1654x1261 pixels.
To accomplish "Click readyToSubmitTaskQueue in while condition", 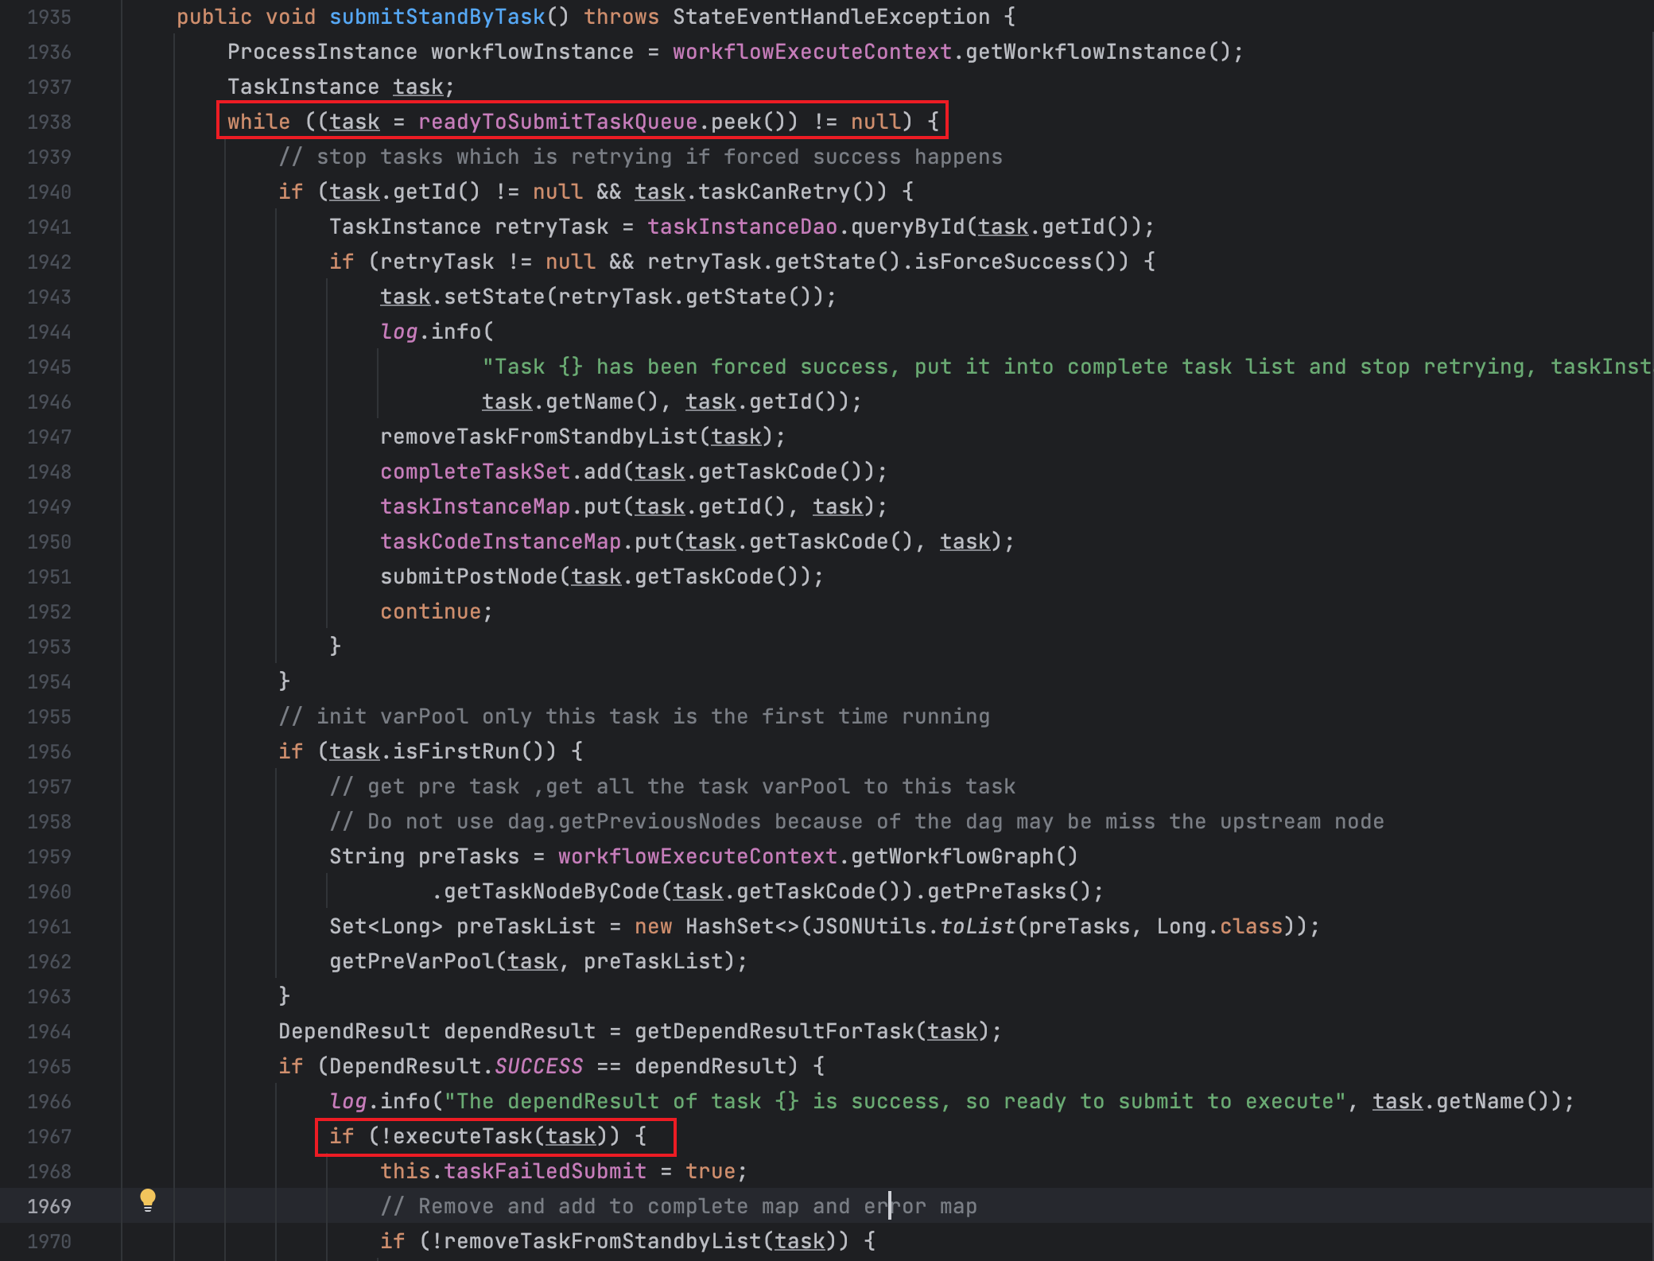I will pos(558,122).
